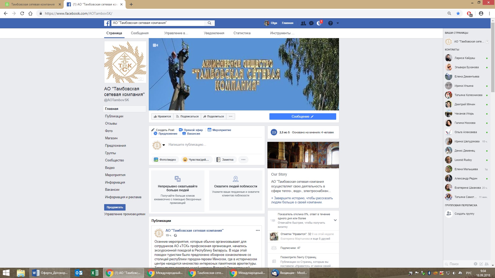Switch to the Управление в... tab
The height and width of the screenshot is (278, 495).
coord(176,33)
